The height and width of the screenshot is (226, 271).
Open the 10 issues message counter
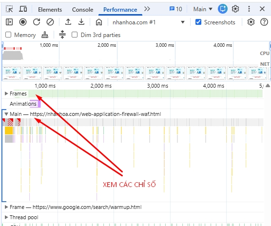[x=175, y=9]
